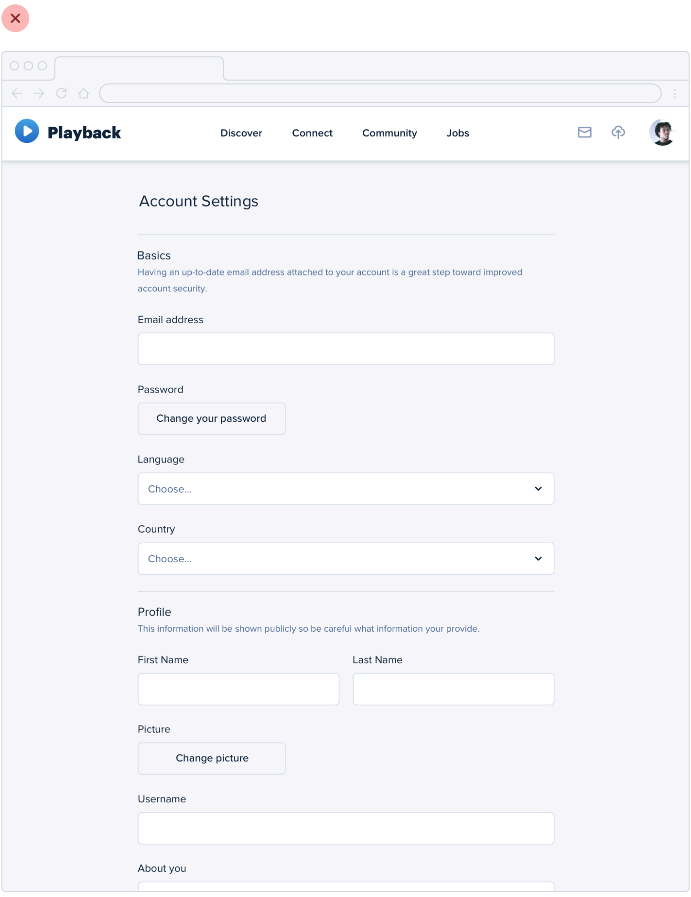
Task: Select the Username input field
Action: 345,828
